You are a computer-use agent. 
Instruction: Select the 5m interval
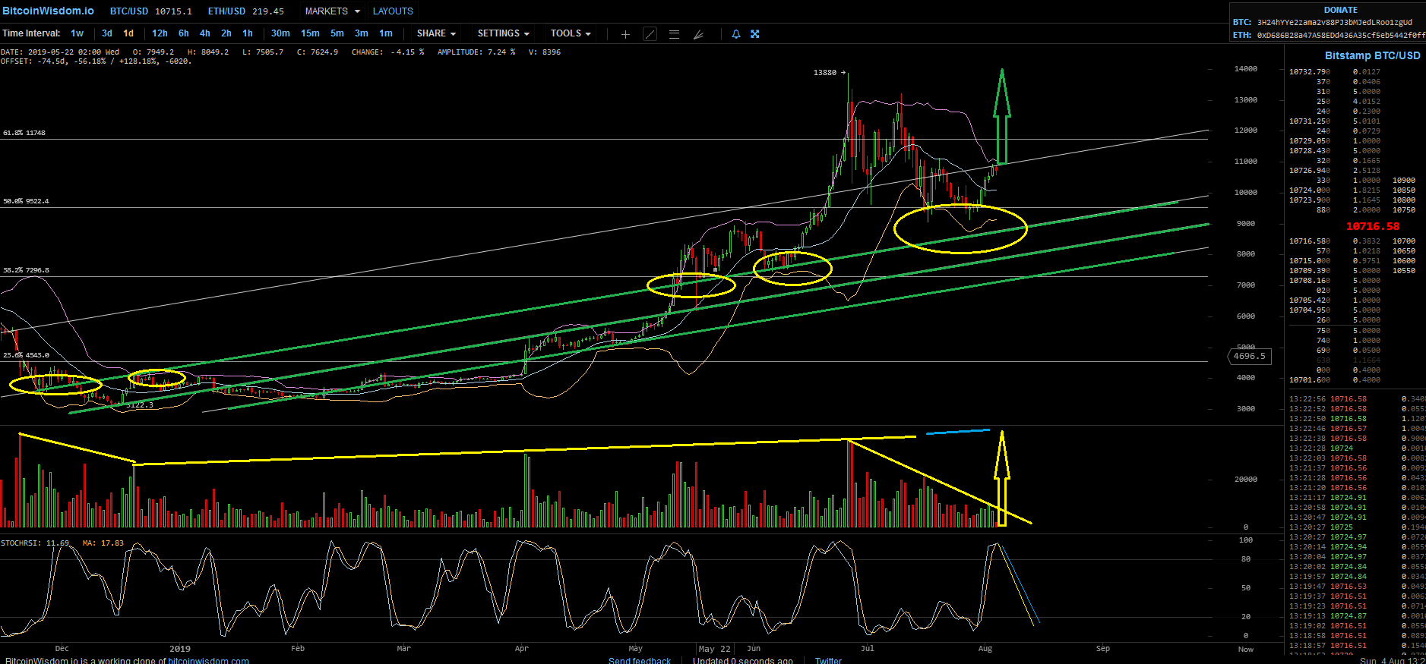[x=337, y=33]
